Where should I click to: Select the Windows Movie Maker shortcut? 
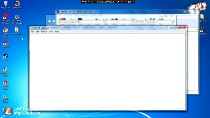click(17, 19)
